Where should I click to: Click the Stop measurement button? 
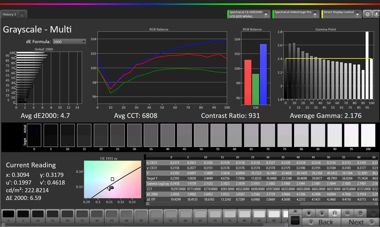coord(309,213)
